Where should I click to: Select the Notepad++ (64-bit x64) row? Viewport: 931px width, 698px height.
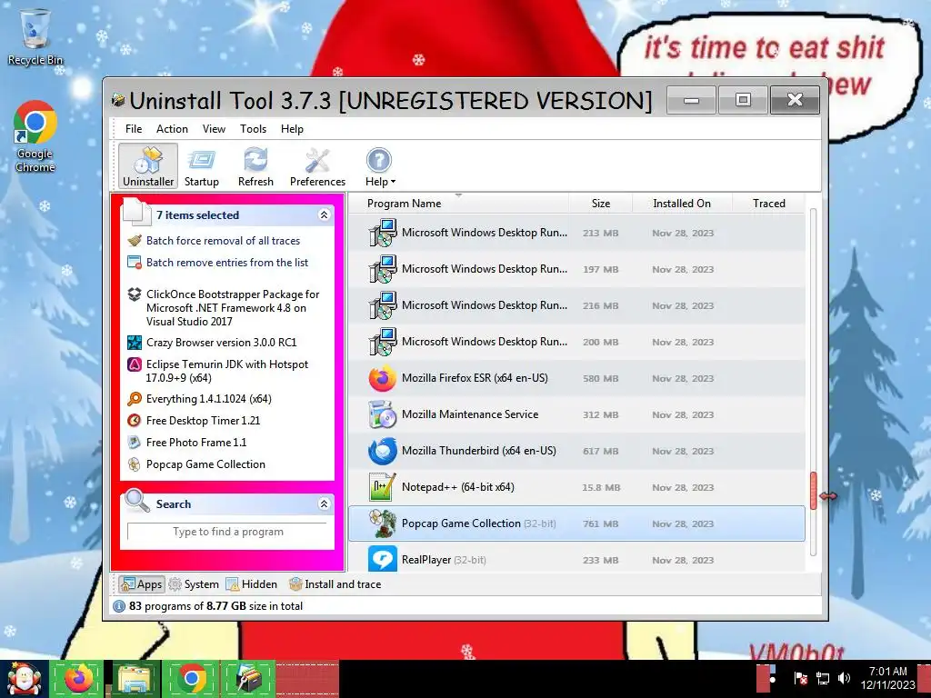pyautogui.click(x=576, y=487)
